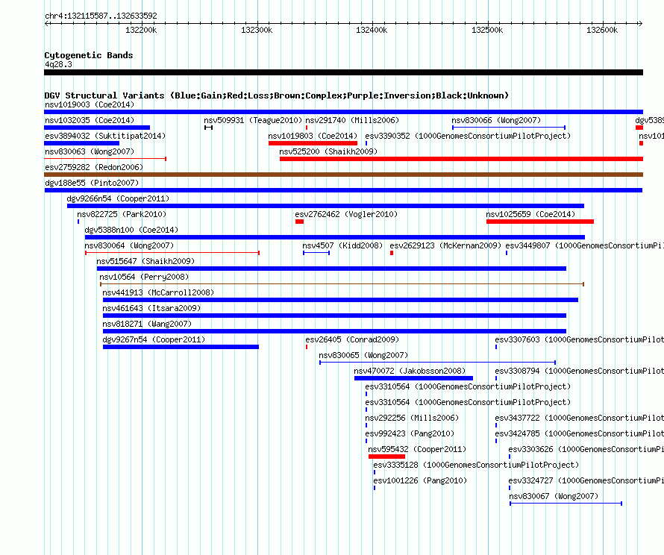Open nsv515647 (Shaikh2009) variant label
The width and height of the screenshot is (664, 555).
click(145, 261)
